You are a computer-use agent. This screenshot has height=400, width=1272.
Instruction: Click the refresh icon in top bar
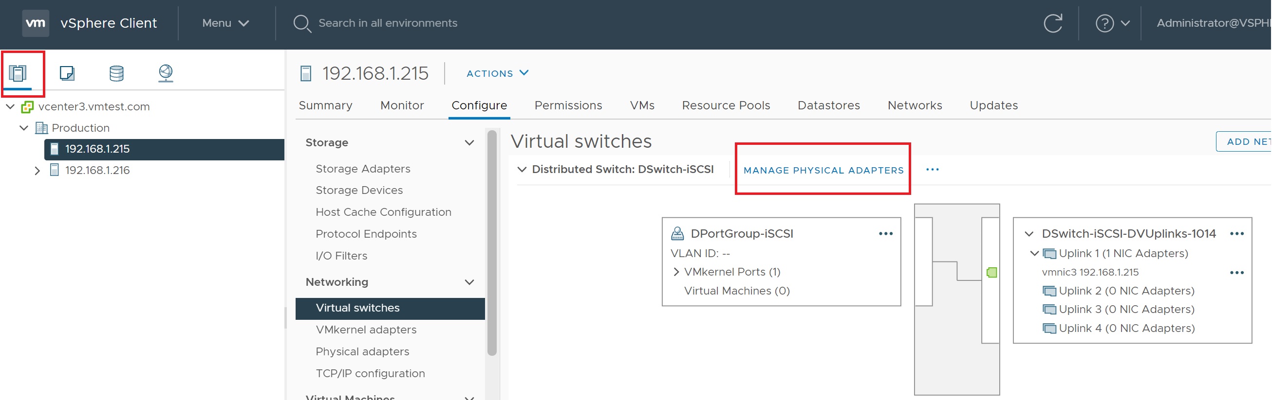tap(1052, 23)
